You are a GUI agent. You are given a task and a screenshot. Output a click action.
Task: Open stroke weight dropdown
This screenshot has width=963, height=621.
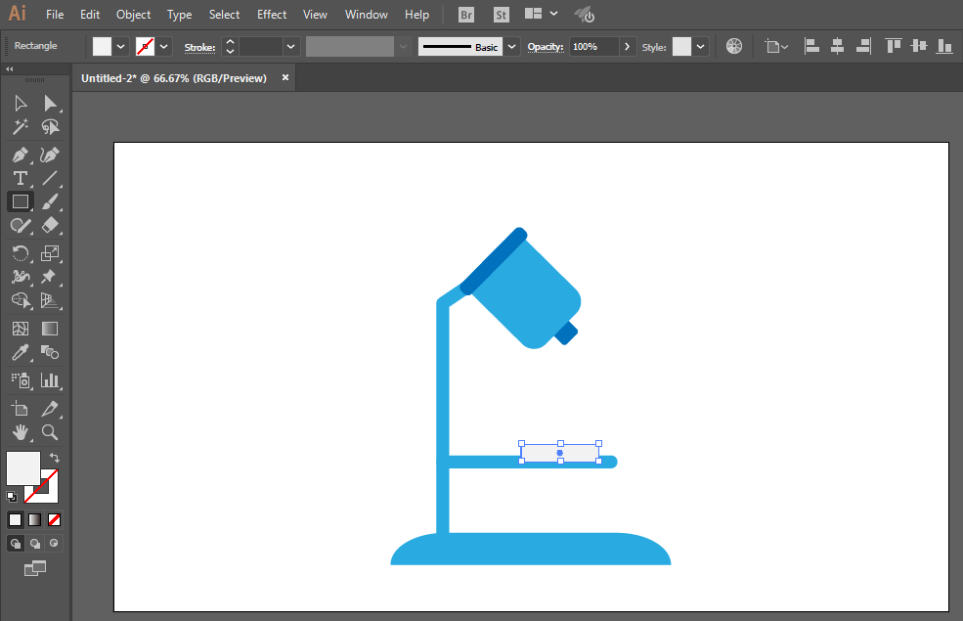coord(291,47)
